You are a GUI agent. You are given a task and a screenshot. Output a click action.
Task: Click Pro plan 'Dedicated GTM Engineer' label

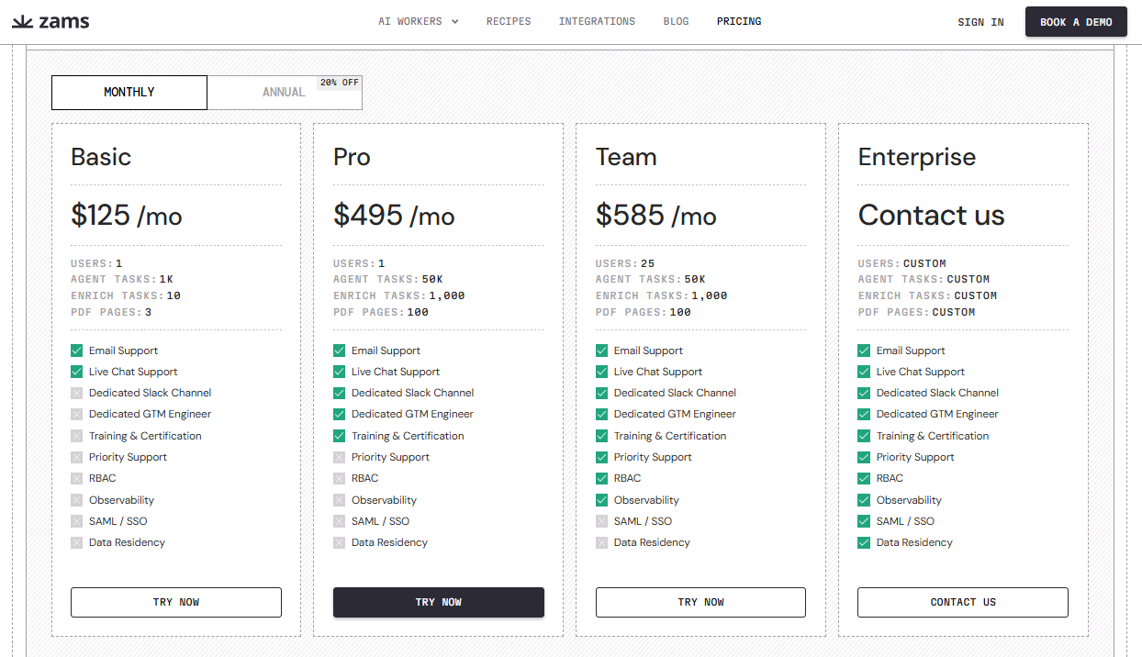[x=412, y=414]
